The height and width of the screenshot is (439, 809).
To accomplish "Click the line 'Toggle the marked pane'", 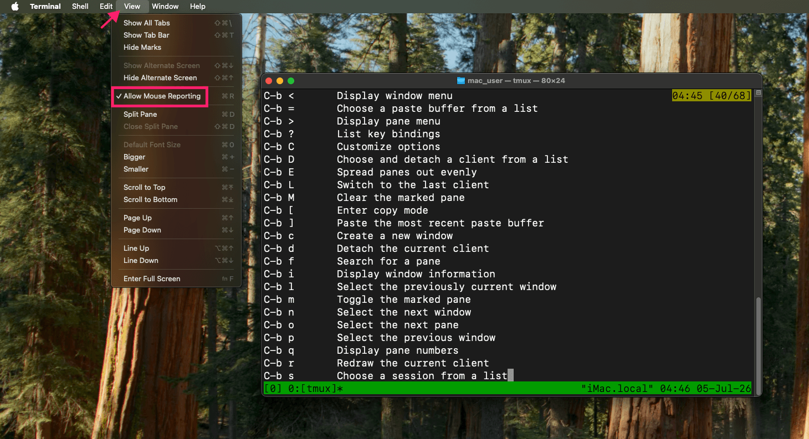I will [x=404, y=299].
